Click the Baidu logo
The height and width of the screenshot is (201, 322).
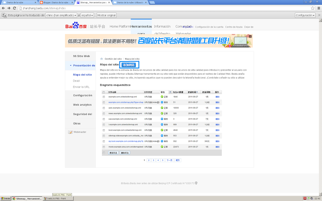(76, 25)
